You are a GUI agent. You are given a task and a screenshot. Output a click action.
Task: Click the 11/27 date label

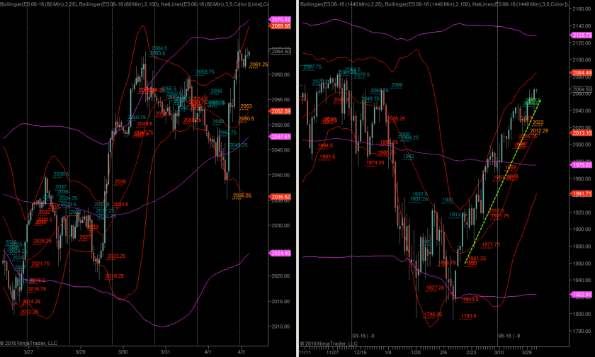pyautogui.click(x=332, y=353)
